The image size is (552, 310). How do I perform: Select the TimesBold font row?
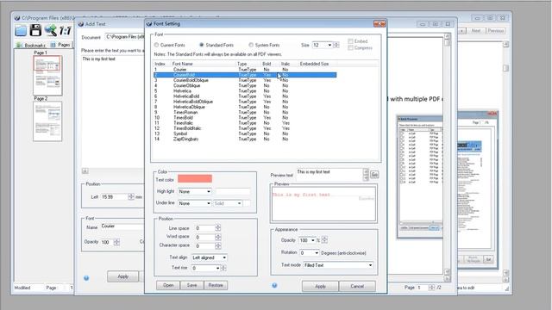pyautogui.click(x=245, y=118)
